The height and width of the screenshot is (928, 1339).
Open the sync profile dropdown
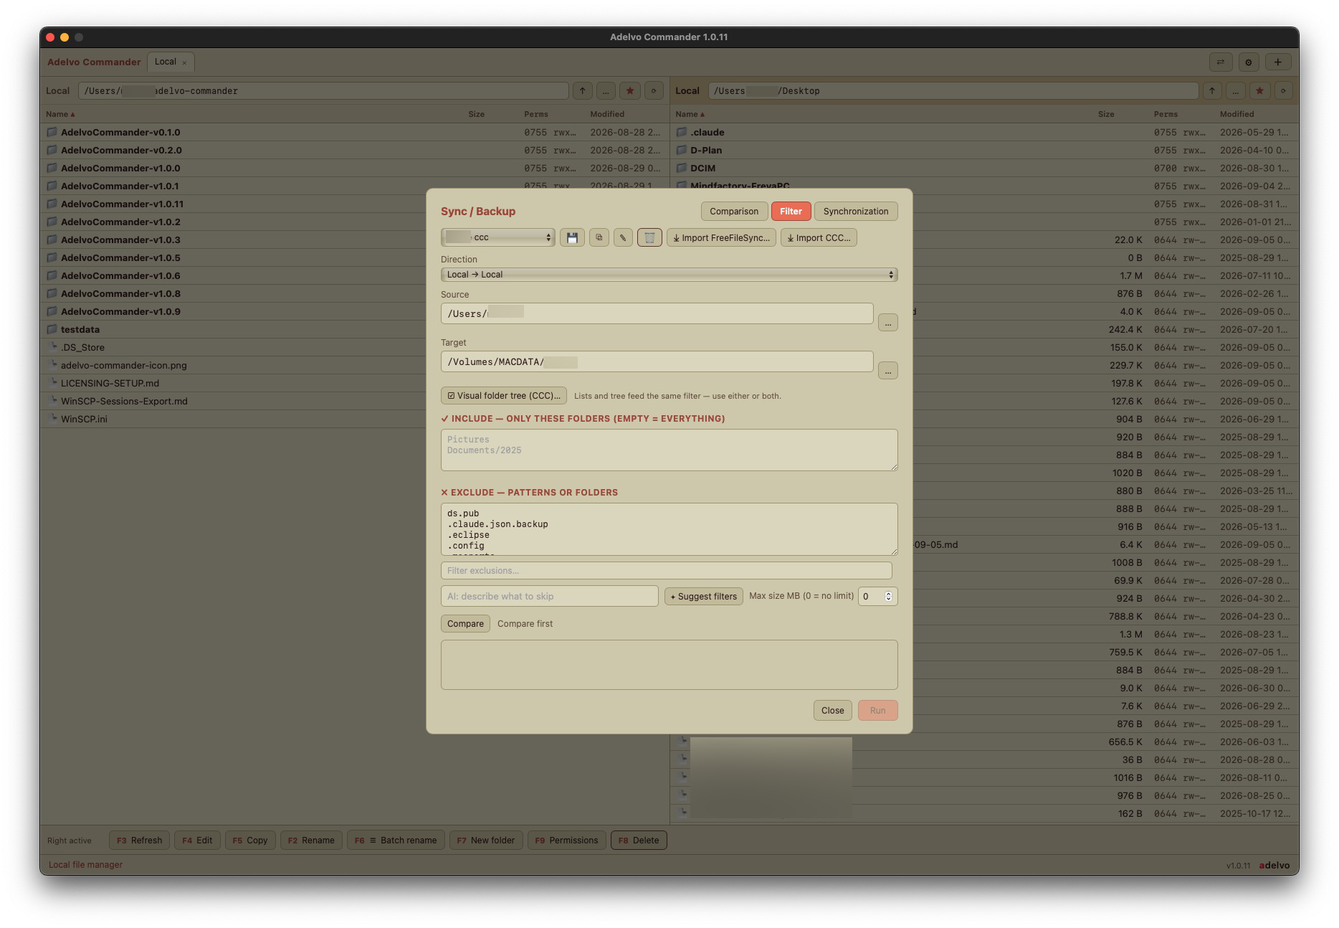(498, 237)
